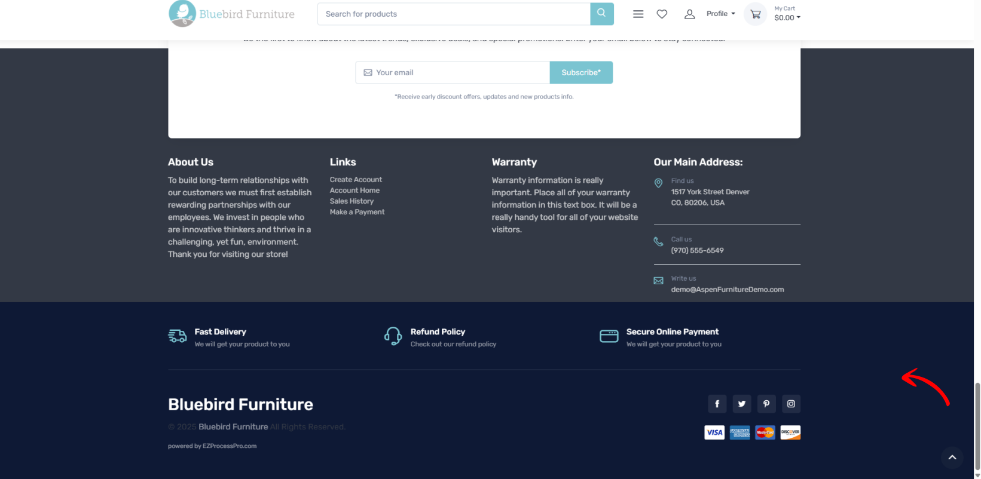981x479 pixels.
Task: Click the Call us phone icon
Action: tap(658, 241)
